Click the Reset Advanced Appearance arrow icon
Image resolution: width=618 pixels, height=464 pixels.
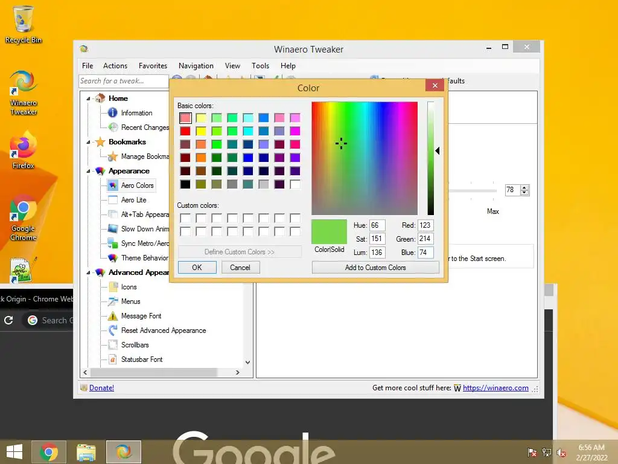(x=113, y=330)
